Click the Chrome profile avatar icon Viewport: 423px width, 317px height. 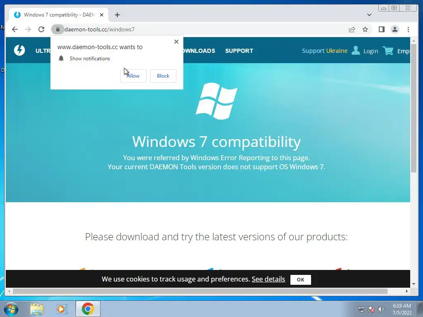(x=394, y=29)
